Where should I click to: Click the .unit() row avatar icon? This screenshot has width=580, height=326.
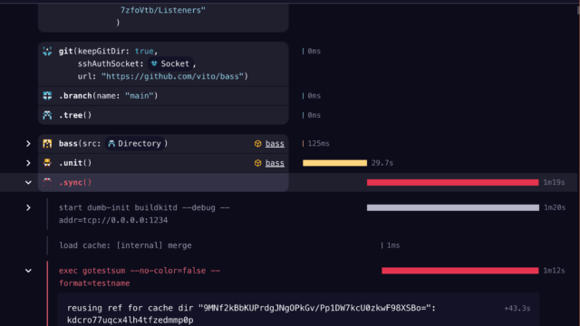click(47, 163)
